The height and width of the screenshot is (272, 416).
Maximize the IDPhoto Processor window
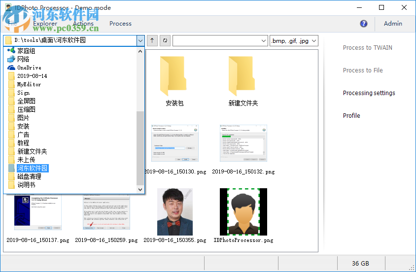pos(381,7)
